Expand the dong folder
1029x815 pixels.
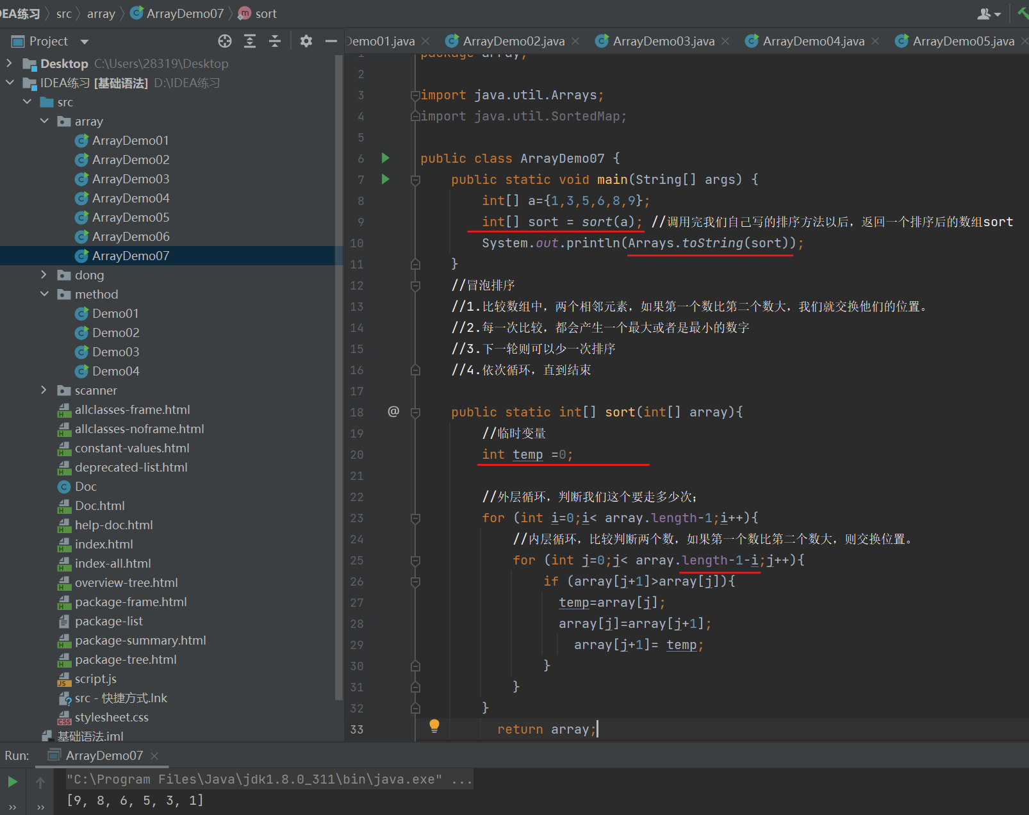point(44,275)
